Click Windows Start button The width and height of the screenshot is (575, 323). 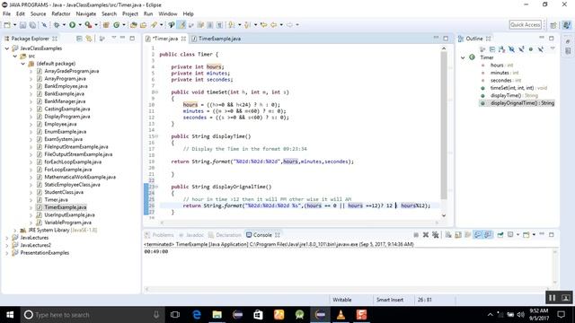(x=10, y=315)
